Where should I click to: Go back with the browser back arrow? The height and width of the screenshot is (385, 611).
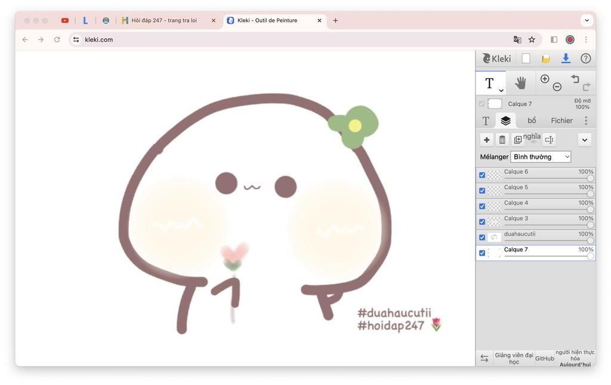[25, 39]
